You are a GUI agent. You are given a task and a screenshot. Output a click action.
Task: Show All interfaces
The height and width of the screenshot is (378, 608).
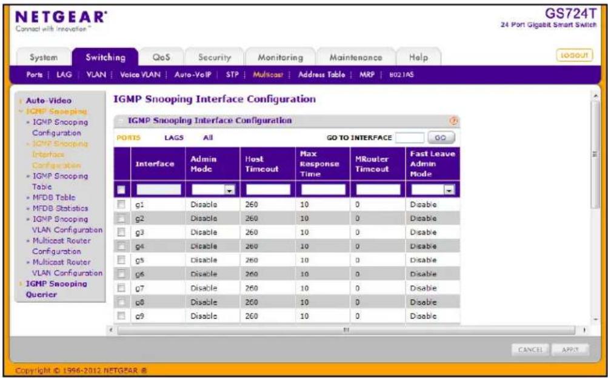pyautogui.click(x=208, y=138)
